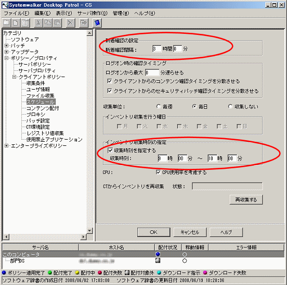Click the 再収集する button
Screen dimensions: 287x285
246,200
